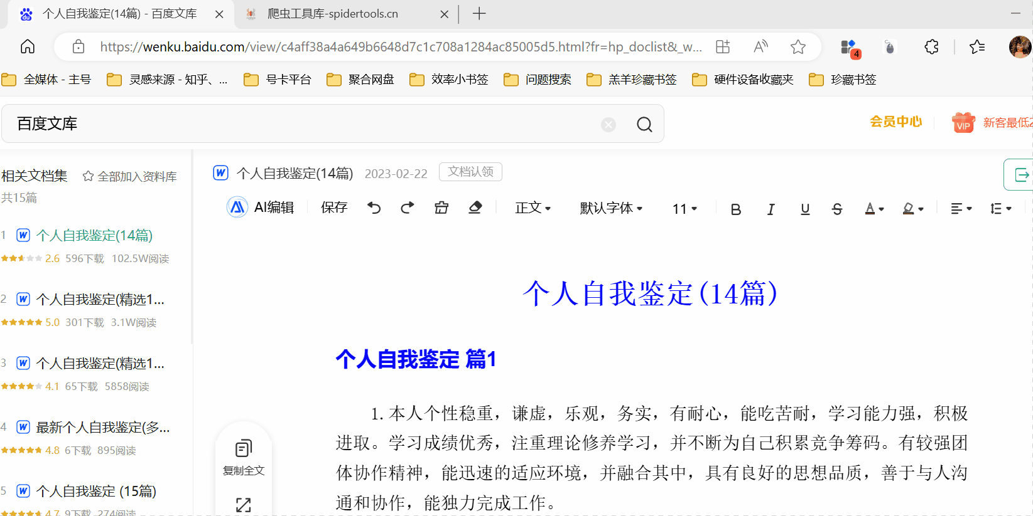
Task: Open the 羔羊珍藏书签 bookmark folder
Action: coord(632,80)
